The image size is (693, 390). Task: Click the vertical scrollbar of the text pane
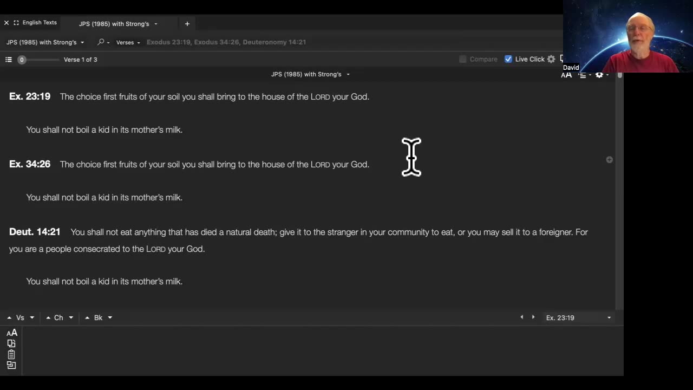[620, 190]
